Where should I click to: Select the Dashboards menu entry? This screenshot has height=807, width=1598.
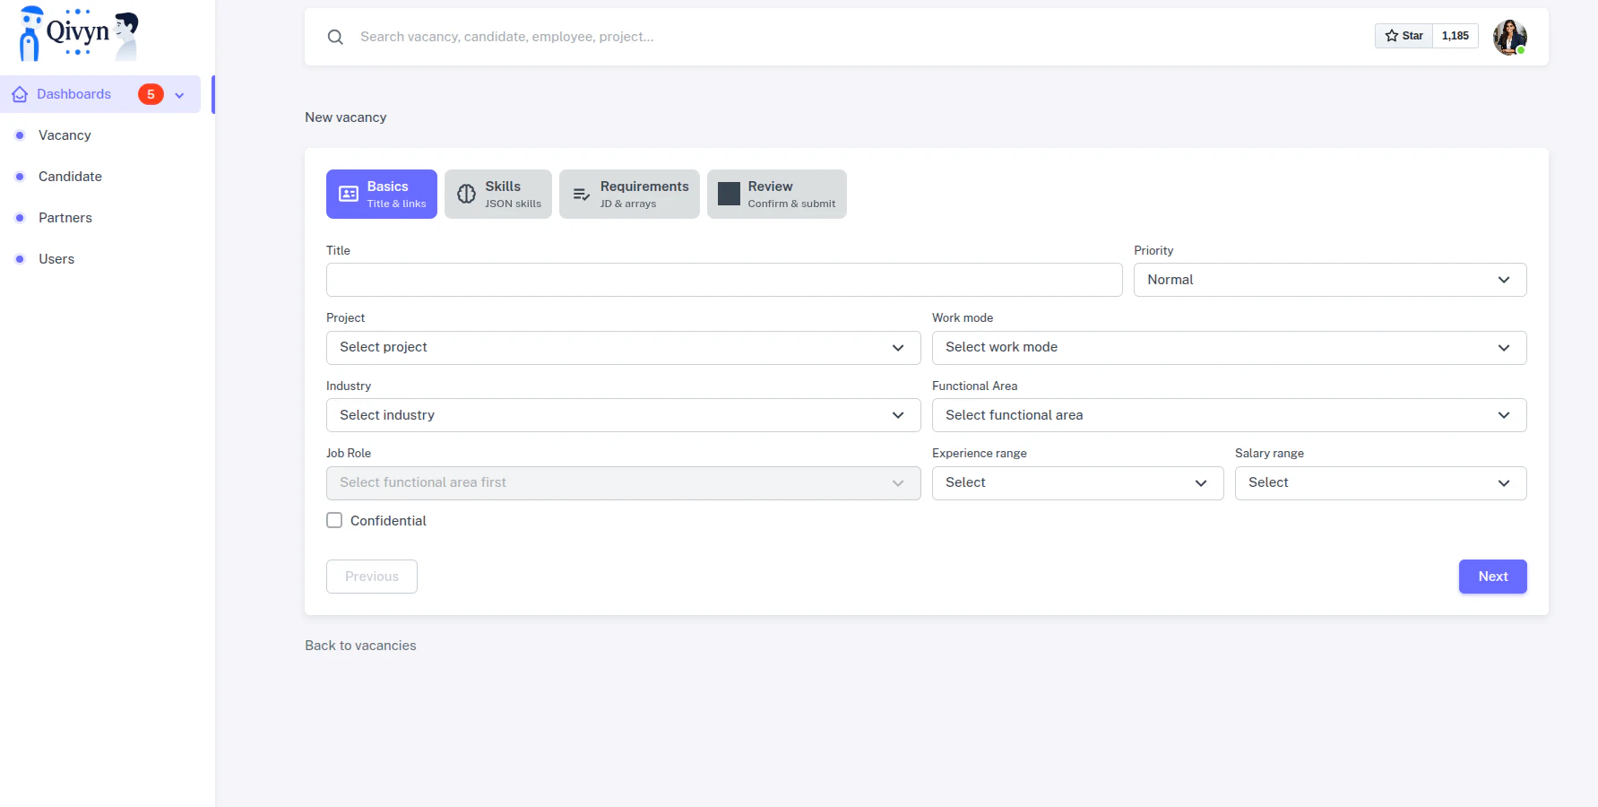point(100,94)
